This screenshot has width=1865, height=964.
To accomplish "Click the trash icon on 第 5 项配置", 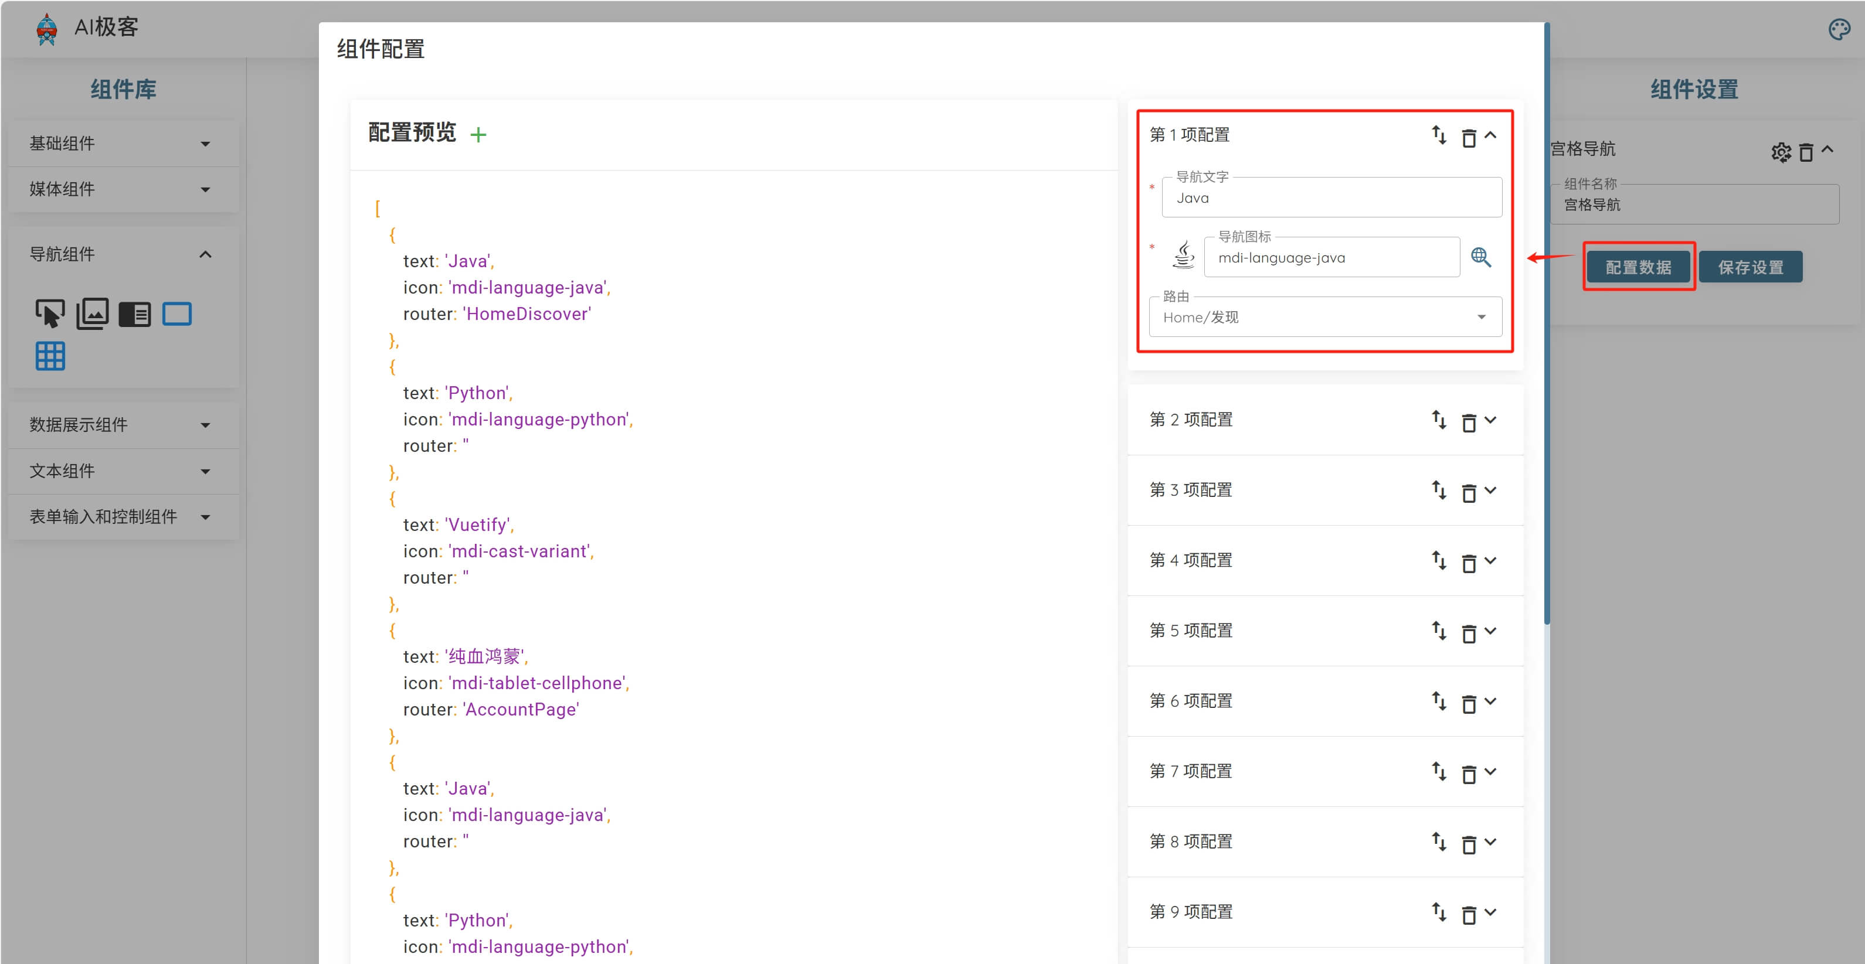I will click(x=1468, y=633).
